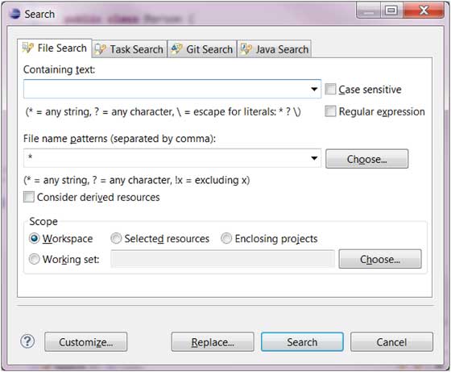The height and width of the screenshot is (372, 451).
Task: Enable the Case sensitive checkbox
Action: click(330, 89)
